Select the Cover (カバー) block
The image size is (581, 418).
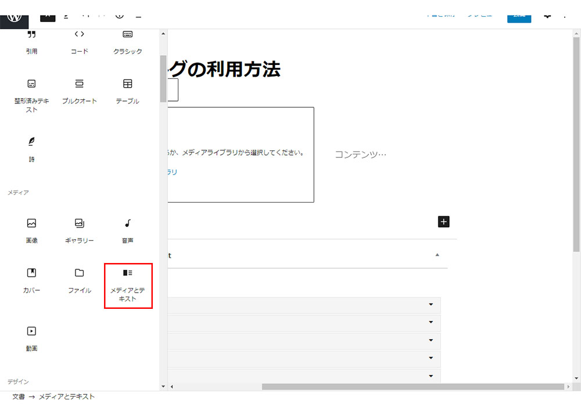(x=31, y=279)
